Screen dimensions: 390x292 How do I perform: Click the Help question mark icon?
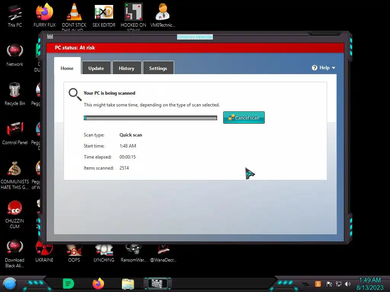coord(315,68)
